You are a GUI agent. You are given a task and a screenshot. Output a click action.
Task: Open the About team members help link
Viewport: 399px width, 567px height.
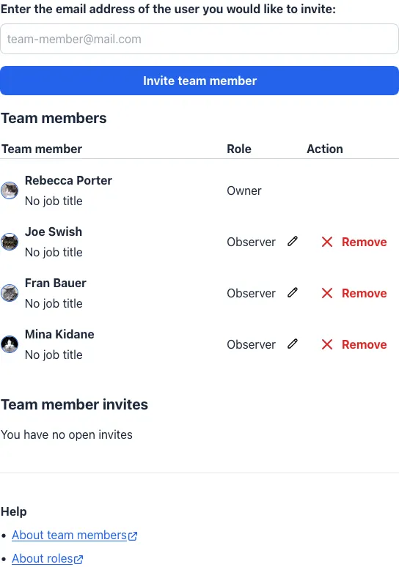[x=75, y=535]
